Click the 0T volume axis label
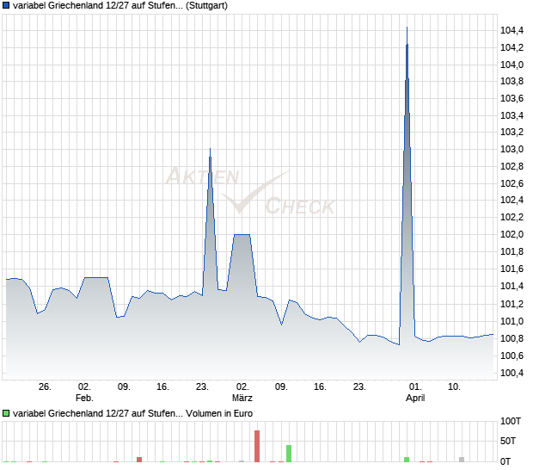533x470 pixels. pyautogui.click(x=505, y=461)
